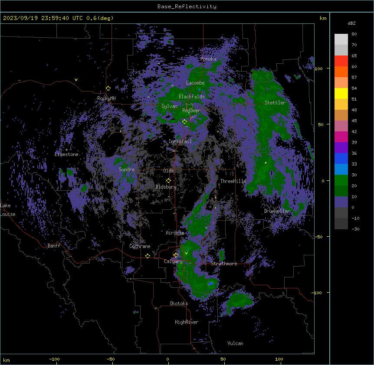Select the magenta 42-39 dBZ legend swatch
The width and height of the screenshot is (374, 365).
(x=341, y=137)
